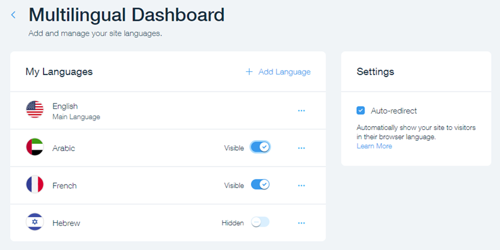Click the French flag icon
Image resolution: width=500 pixels, height=250 pixels.
[x=35, y=184]
